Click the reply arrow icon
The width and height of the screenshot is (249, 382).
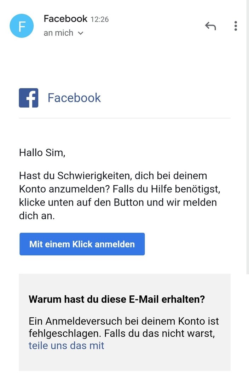click(210, 26)
